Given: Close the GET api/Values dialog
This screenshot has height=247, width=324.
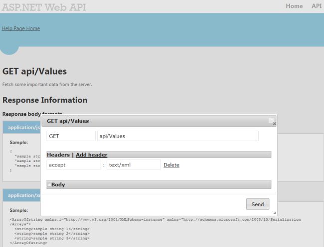Looking at the screenshot, I should tap(274, 124).
